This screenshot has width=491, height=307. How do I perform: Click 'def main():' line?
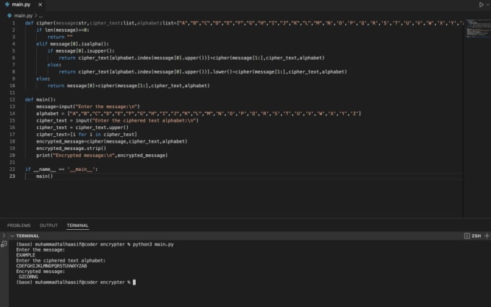point(40,99)
